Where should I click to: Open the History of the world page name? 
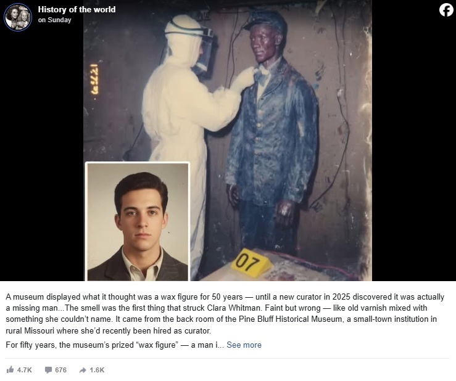pyautogui.click(x=77, y=10)
